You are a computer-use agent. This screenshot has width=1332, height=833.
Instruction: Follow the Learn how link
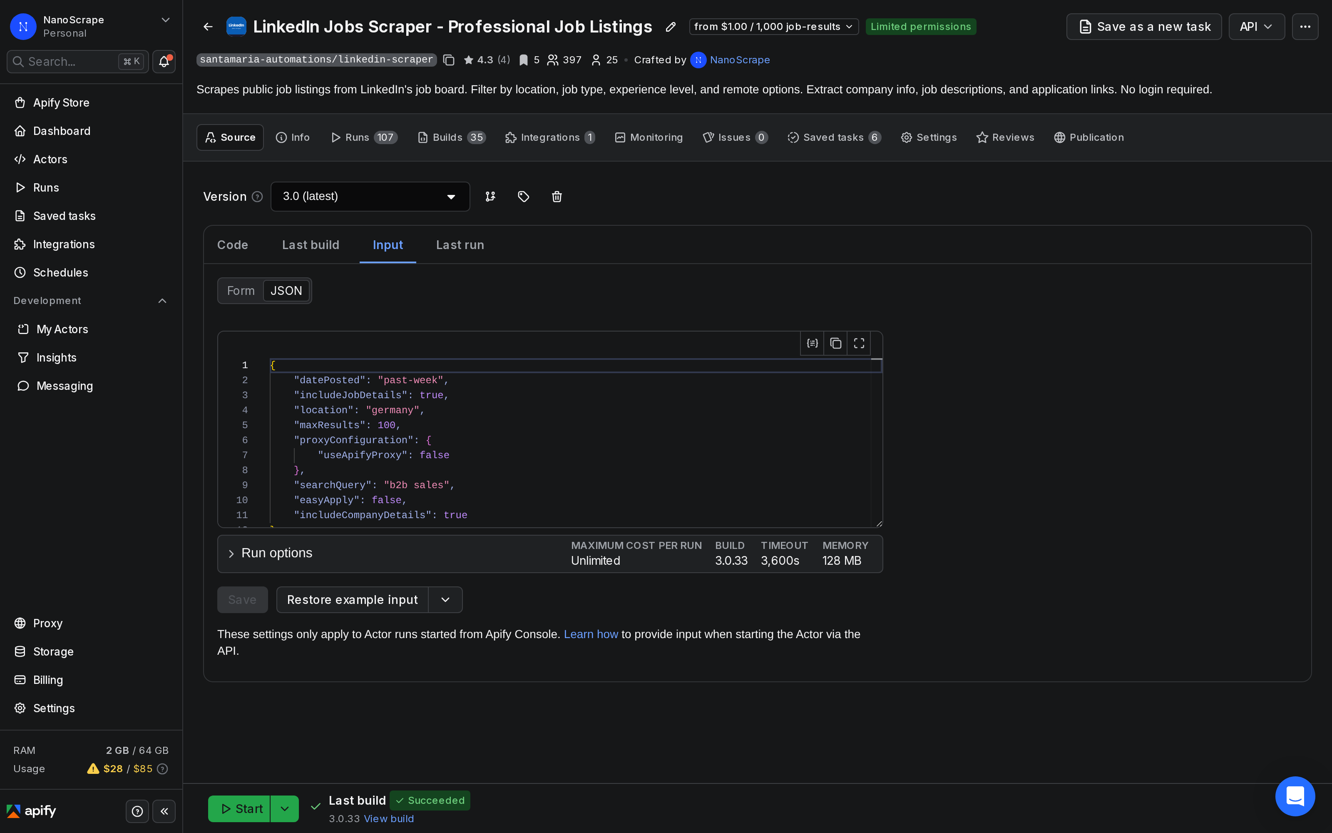tap(591, 634)
